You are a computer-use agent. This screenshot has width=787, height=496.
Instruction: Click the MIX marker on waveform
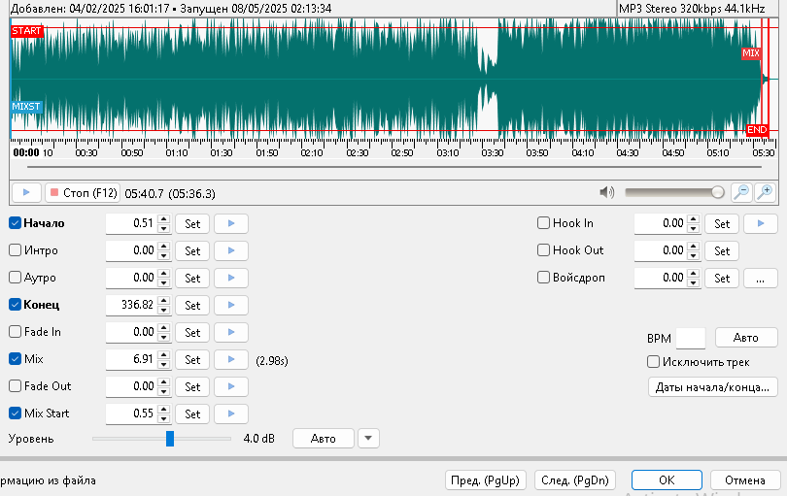pyautogui.click(x=751, y=53)
